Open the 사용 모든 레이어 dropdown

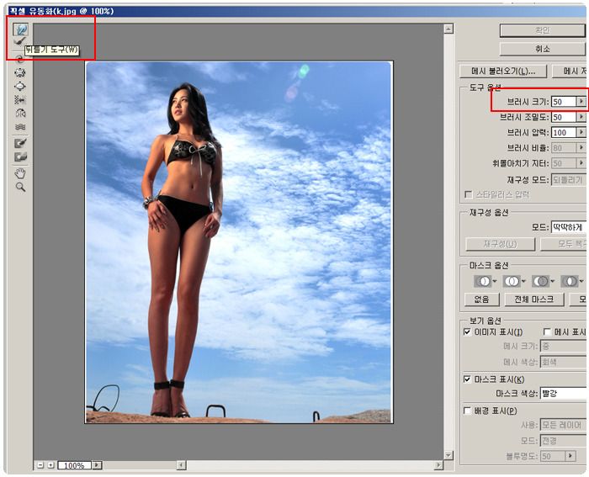(x=563, y=425)
